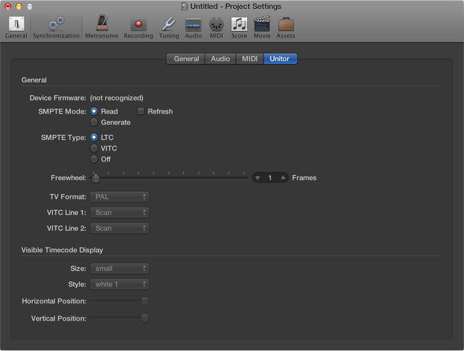
Task: Check the Refresh checkbox
Action: pos(141,111)
